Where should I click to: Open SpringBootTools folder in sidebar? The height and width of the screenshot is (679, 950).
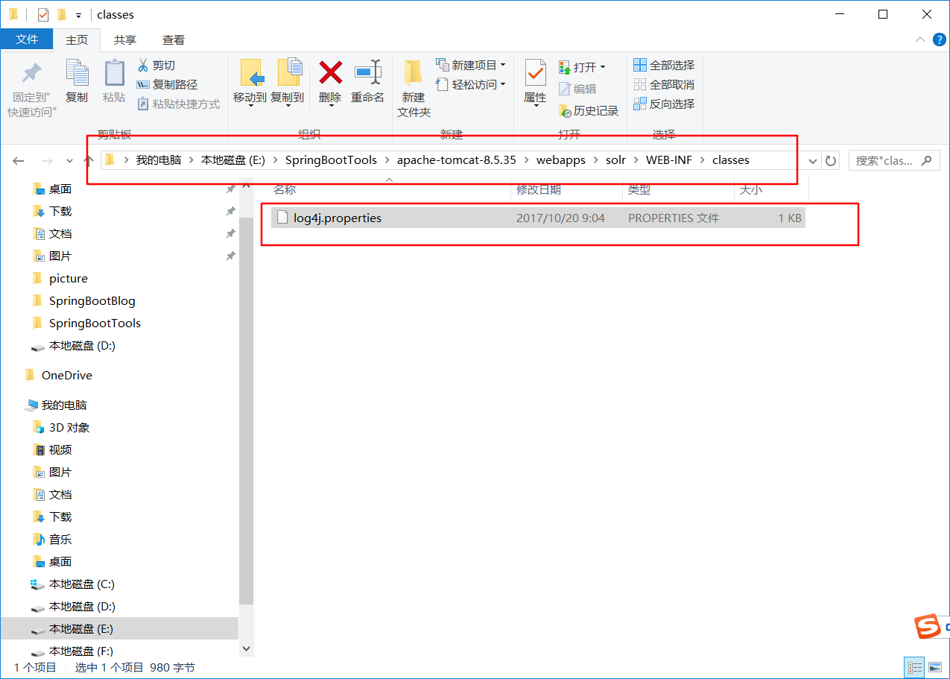coord(95,323)
